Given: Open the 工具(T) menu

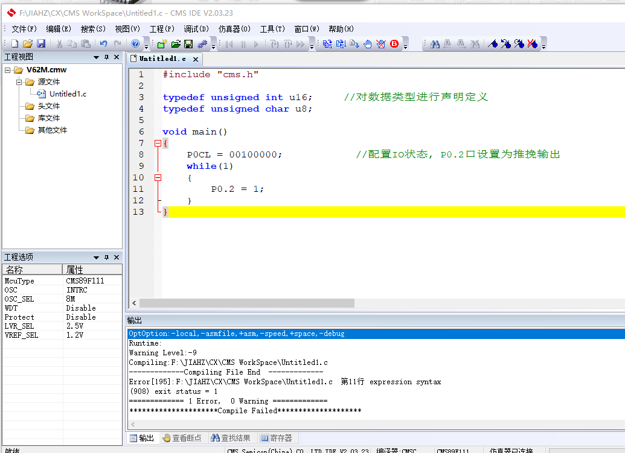Looking at the screenshot, I should pyautogui.click(x=272, y=29).
